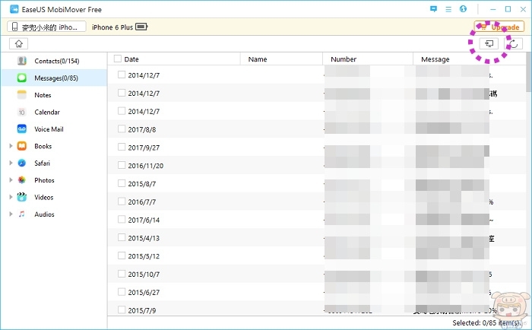This screenshot has height=330, width=532.
Task: Expand the Books category arrow
Action: pyautogui.click(x=11, y=146)
